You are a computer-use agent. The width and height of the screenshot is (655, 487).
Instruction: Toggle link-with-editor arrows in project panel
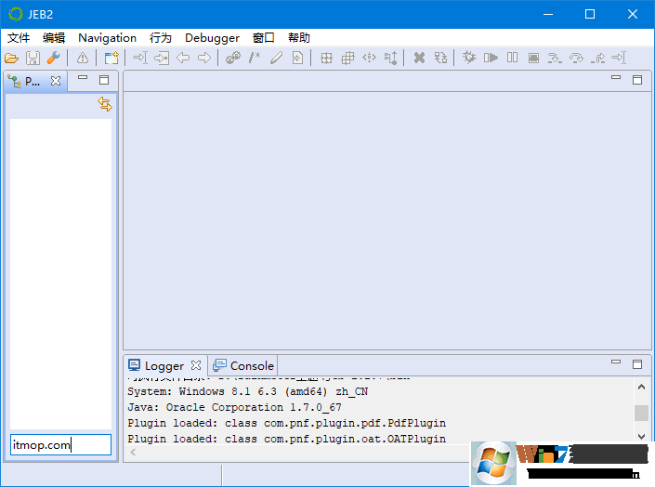(104, 105)
